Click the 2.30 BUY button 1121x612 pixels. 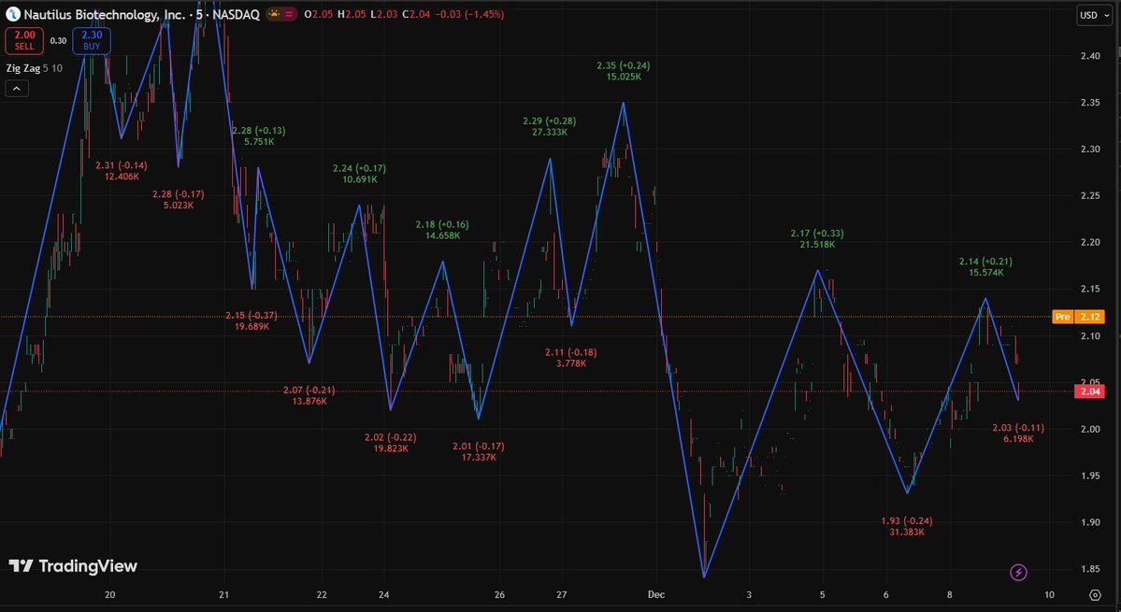pos(92,41)
